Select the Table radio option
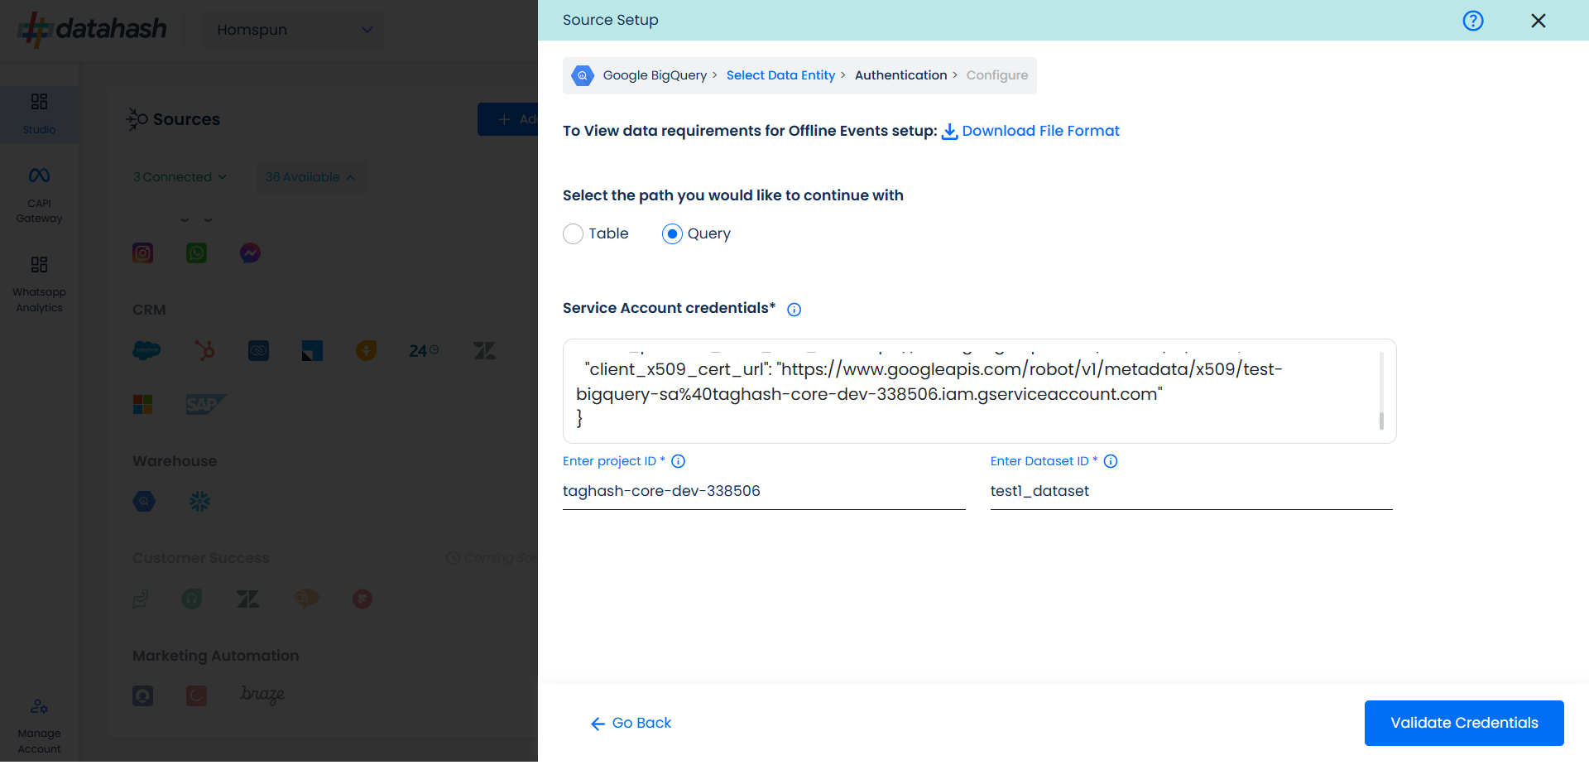The height and width of the screenshot is (765, 1589). pos(573,234)
